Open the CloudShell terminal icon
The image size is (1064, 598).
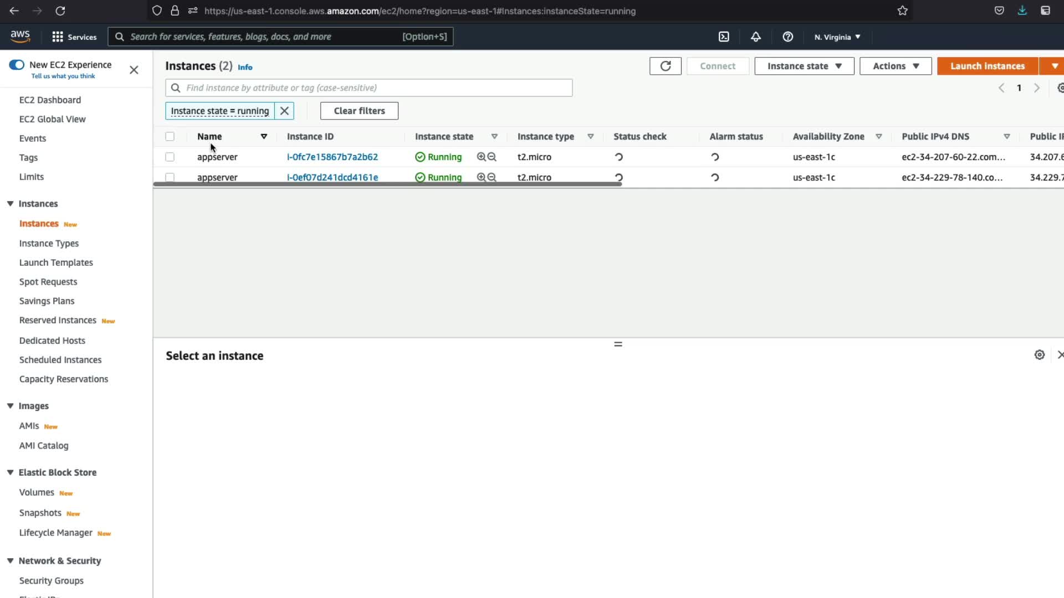(x=724, y=37)
